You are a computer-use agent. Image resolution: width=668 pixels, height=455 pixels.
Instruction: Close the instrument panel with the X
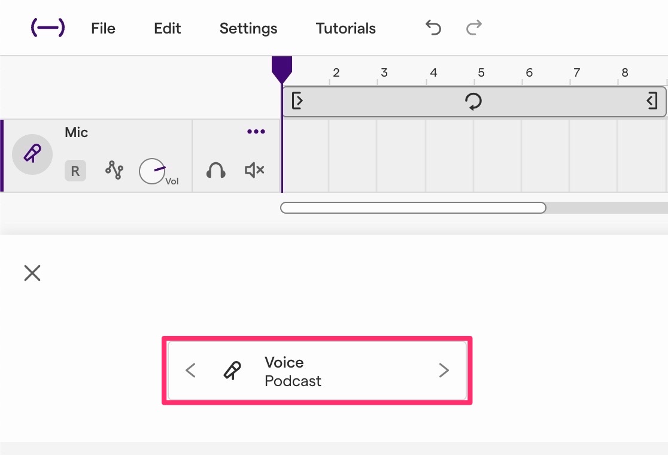32,272
